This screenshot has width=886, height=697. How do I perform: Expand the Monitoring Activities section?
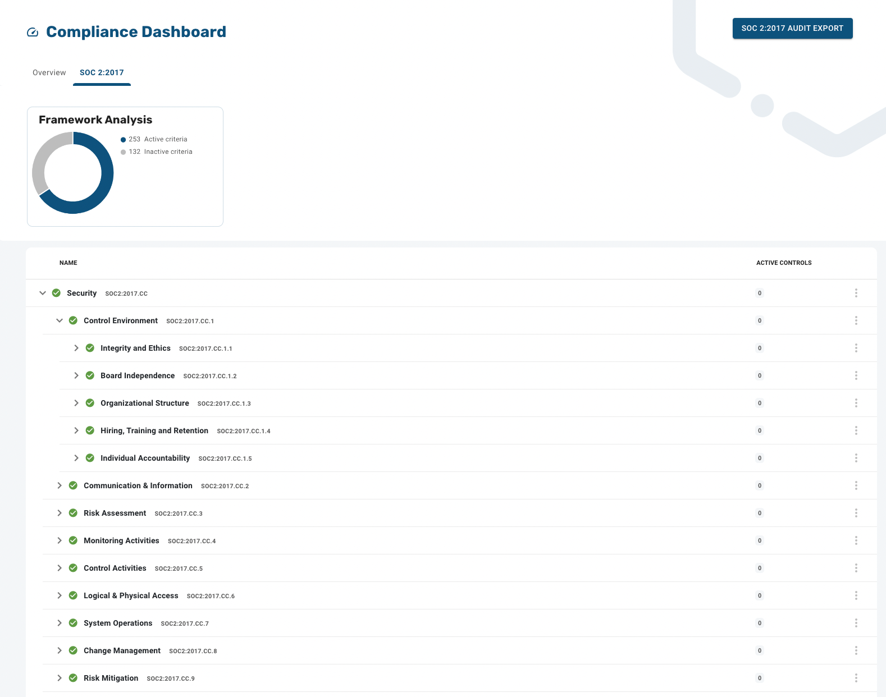tap(60, 540)
